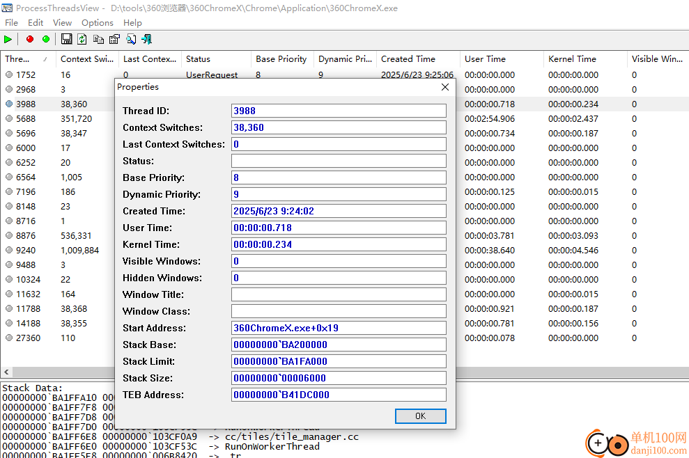
Task: Click the status icon of thread 5688
Action: [x=9, y=118]
